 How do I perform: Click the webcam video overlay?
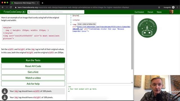(x=157, y=88)
